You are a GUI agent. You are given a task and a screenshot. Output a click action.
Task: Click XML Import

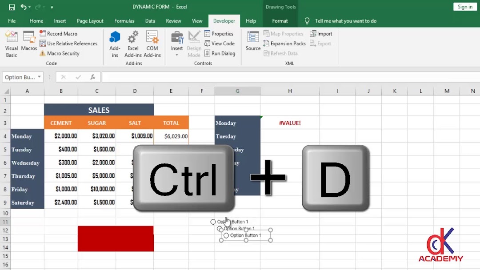(321, 34)
